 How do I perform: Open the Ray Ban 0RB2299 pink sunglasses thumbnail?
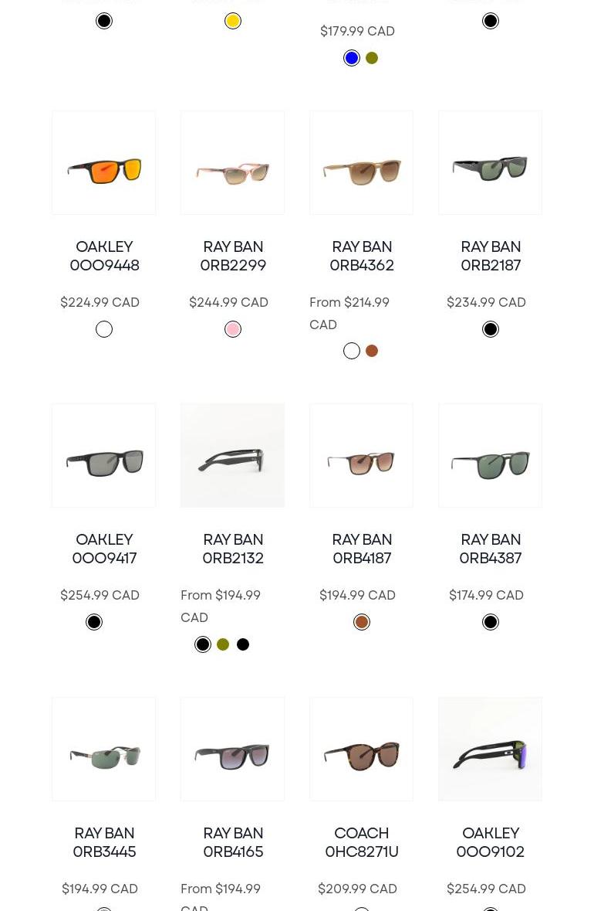[233, 163]
